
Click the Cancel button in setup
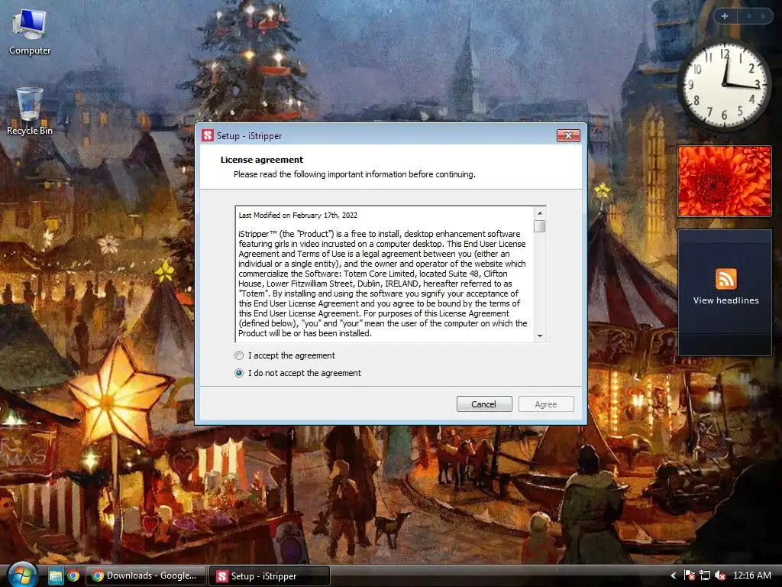tap(483, 404)
